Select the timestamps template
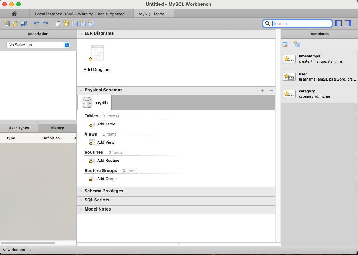The height and width of the screenshot is (255, 358). (x=319, y=59)
